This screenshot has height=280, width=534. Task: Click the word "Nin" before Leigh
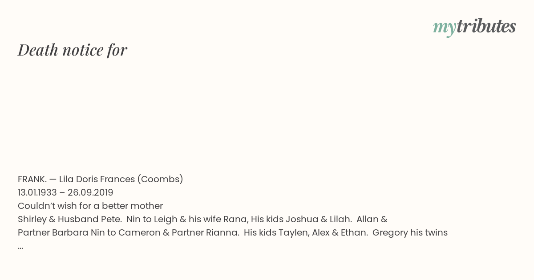click(x=134, y=219)
